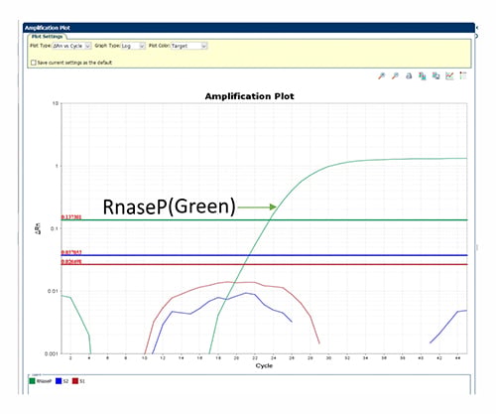Click the red S1 threshold line
Image resolution: width=496 pixels, height=414 pixels.
tap(264, 264)
